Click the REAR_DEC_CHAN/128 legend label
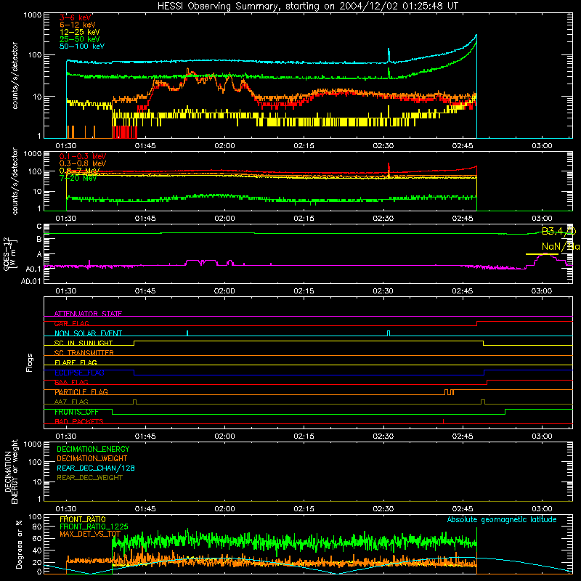 [96, 468]
